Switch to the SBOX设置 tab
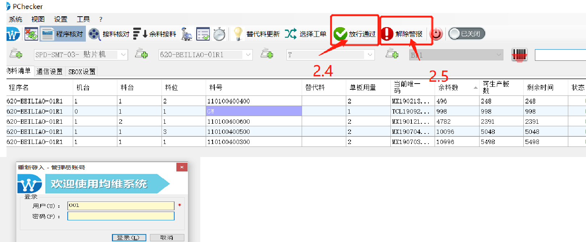The image size is (586, 242). (x=82, y=72)
